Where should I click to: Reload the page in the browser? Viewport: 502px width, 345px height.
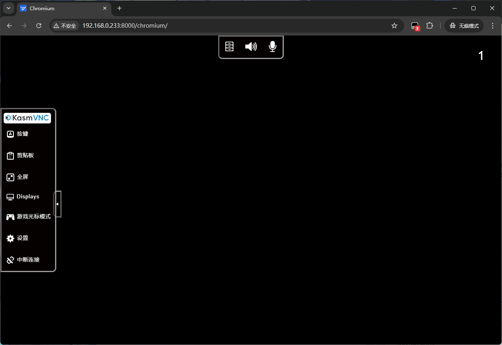pyautogui.click(x=39, y=26)
